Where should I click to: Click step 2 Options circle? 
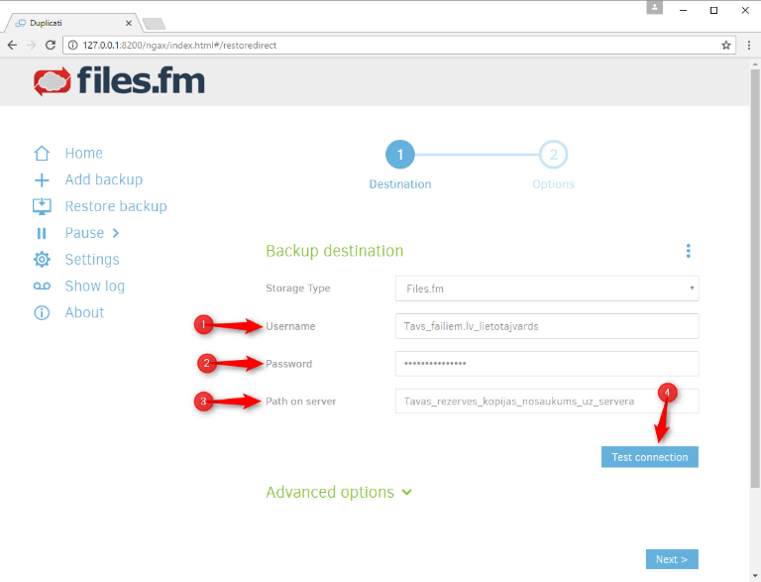553,155
